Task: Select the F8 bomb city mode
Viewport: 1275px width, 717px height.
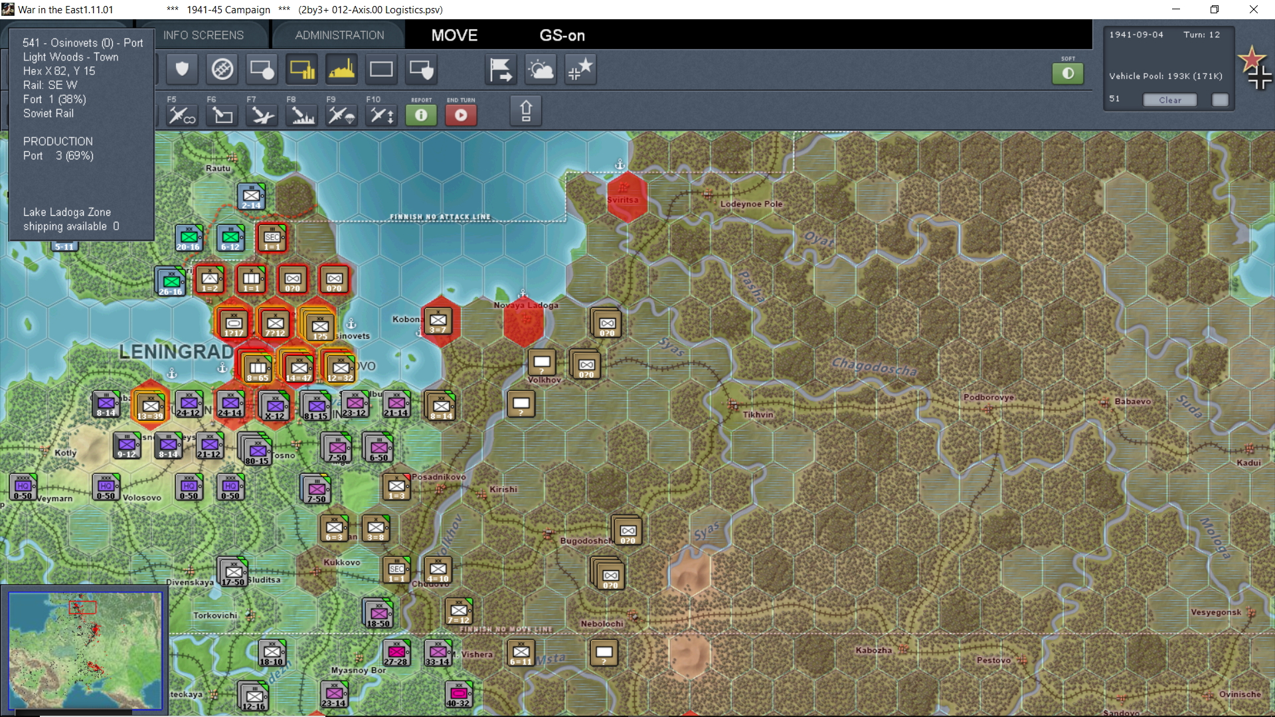Action: click(x=302, y=115)
